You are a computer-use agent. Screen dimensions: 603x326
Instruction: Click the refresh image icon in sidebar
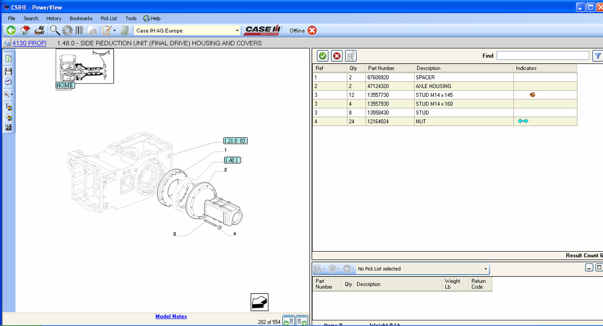pyautogui.click(x=8, y=59)
